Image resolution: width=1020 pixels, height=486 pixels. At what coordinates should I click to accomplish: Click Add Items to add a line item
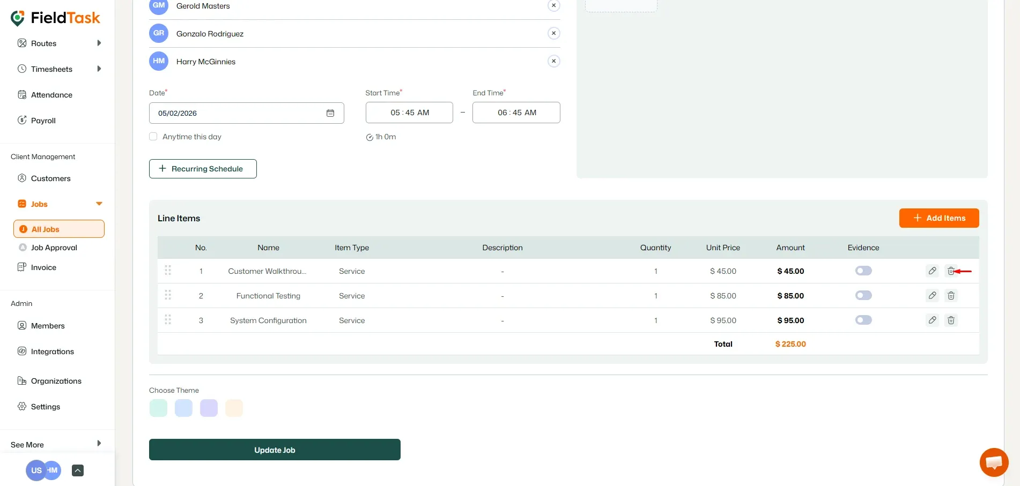coord(938,218)
